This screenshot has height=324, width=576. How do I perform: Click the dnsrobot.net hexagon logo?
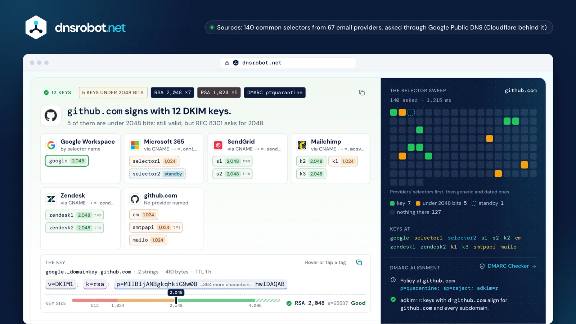point(36,27)
